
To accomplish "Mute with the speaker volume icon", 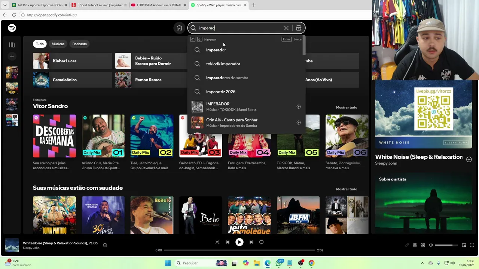I will click(431, 245).
